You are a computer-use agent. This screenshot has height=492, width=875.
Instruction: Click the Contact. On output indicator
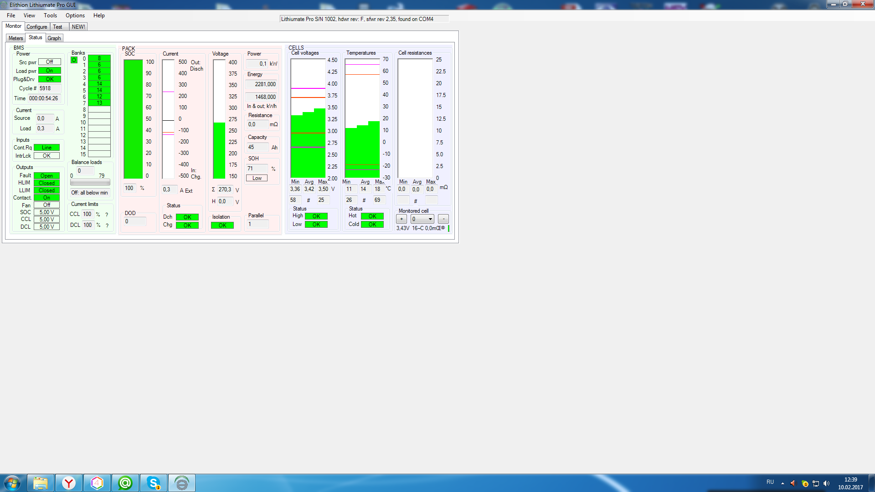[x=46, y=198]
